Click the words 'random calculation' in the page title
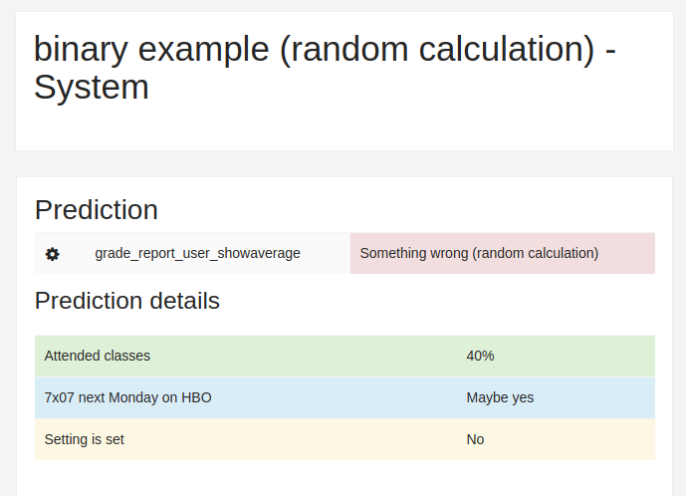Screen dimensions: 686x496 [x=437, y=49]
